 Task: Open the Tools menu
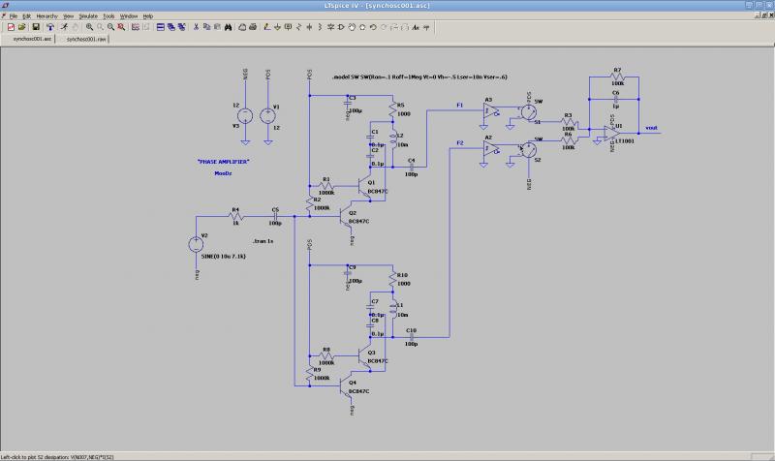click(x=108, y=16)
